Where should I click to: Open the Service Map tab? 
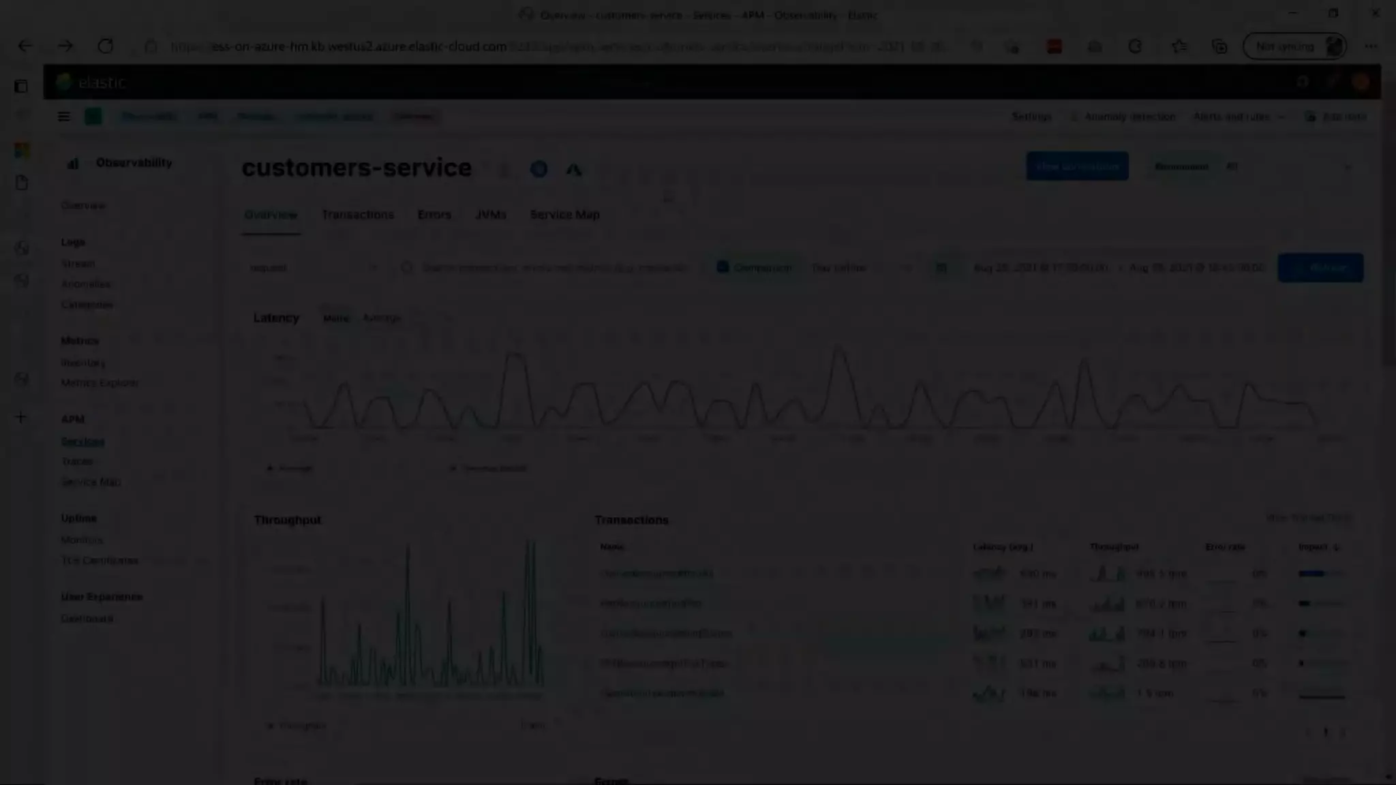pyautogui.click(x=564, y=215)
